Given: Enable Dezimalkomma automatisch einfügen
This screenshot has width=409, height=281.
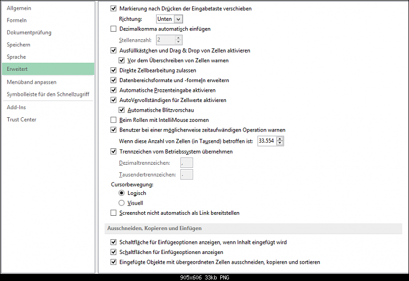Looking at the screenshot, I should 113,29.
